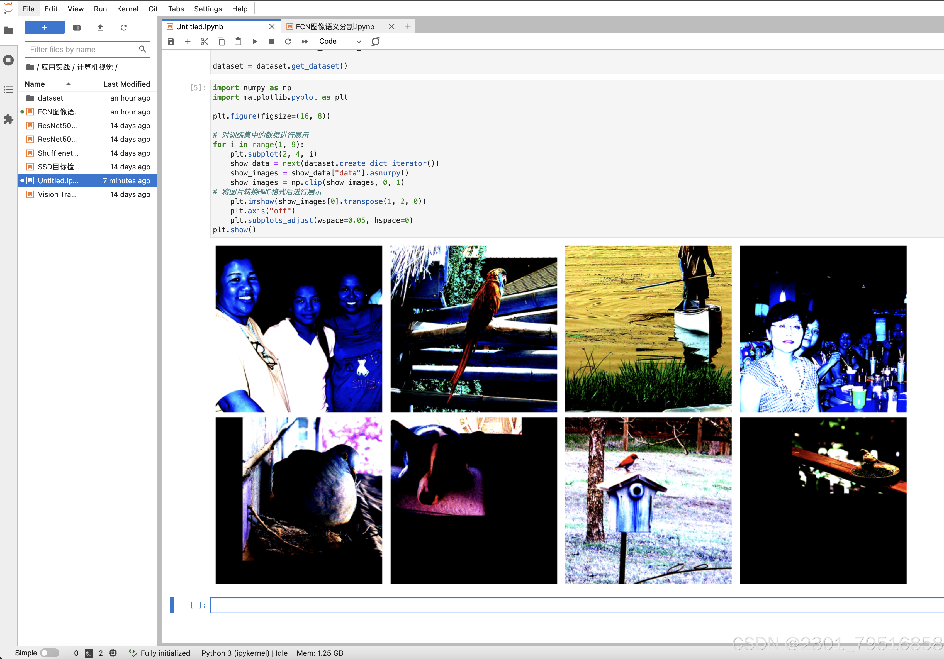Click the parrot image in output
The image size is (944, 659).
[474, 329]
